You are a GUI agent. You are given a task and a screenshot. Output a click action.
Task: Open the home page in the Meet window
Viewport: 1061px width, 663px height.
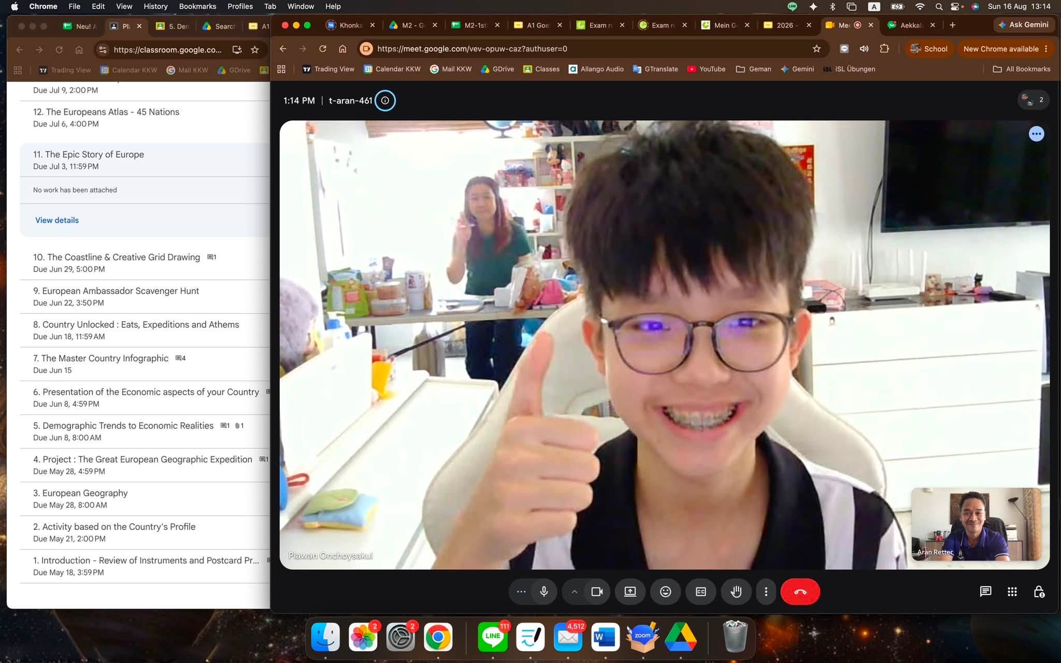[342, 49]
